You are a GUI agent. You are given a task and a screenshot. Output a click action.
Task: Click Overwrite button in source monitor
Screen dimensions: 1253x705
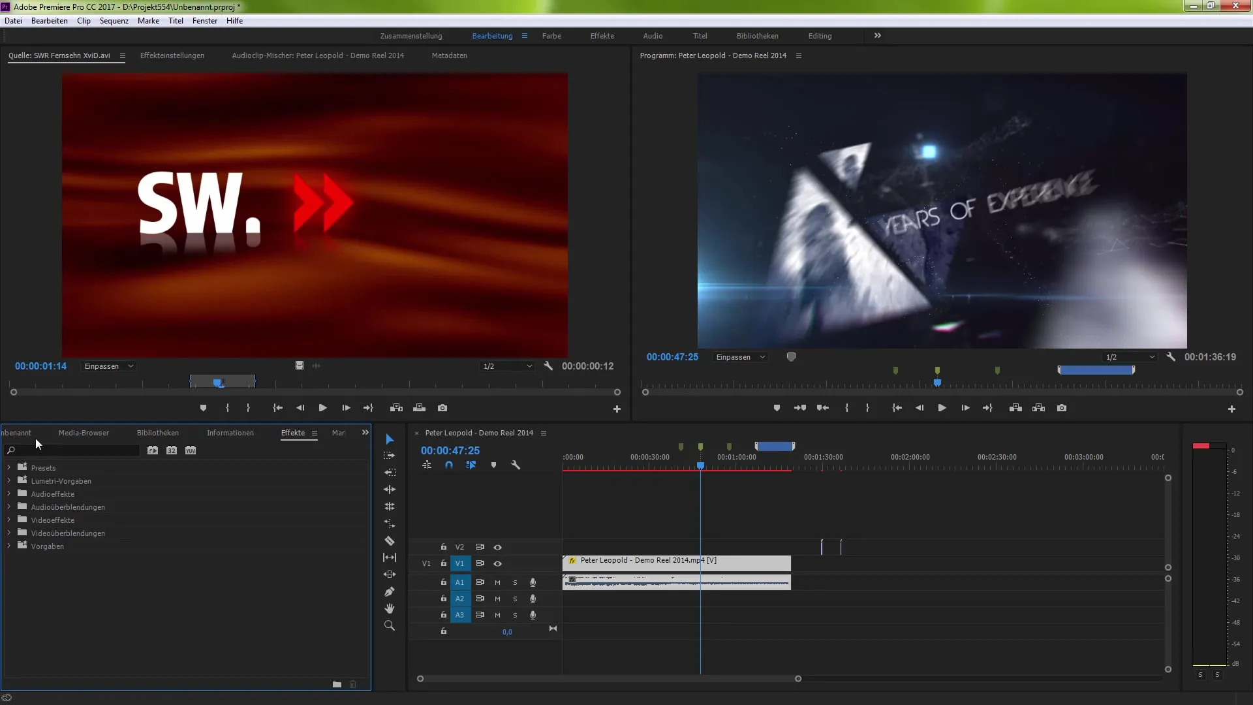point(420,408)
